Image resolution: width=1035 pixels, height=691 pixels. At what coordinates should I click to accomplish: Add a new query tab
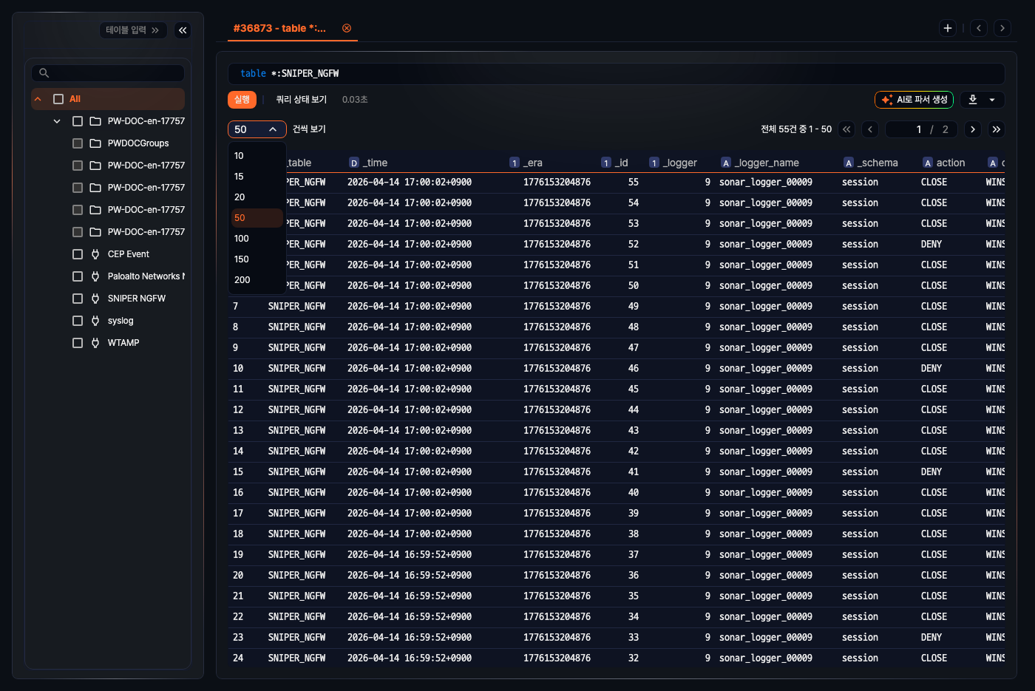click(948, 28)
